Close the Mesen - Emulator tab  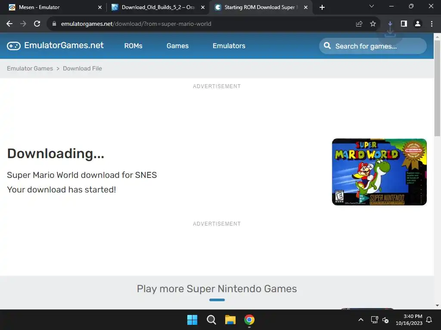click(x=100, y=7)
